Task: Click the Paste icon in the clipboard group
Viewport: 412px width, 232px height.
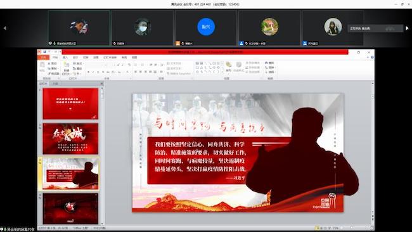Action: point(42,67)
